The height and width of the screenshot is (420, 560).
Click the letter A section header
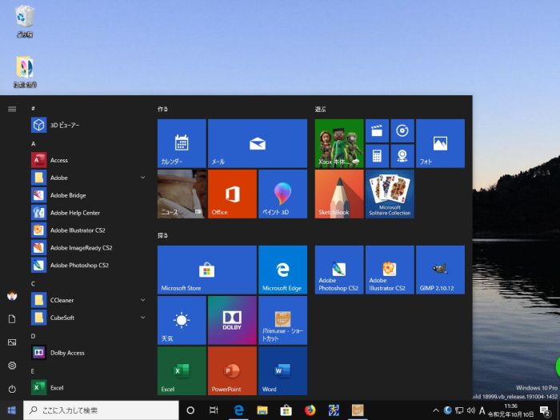click(34, 143)
